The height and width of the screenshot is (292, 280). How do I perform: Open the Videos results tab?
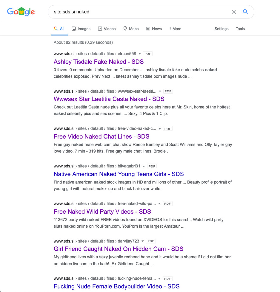point(107,29)
